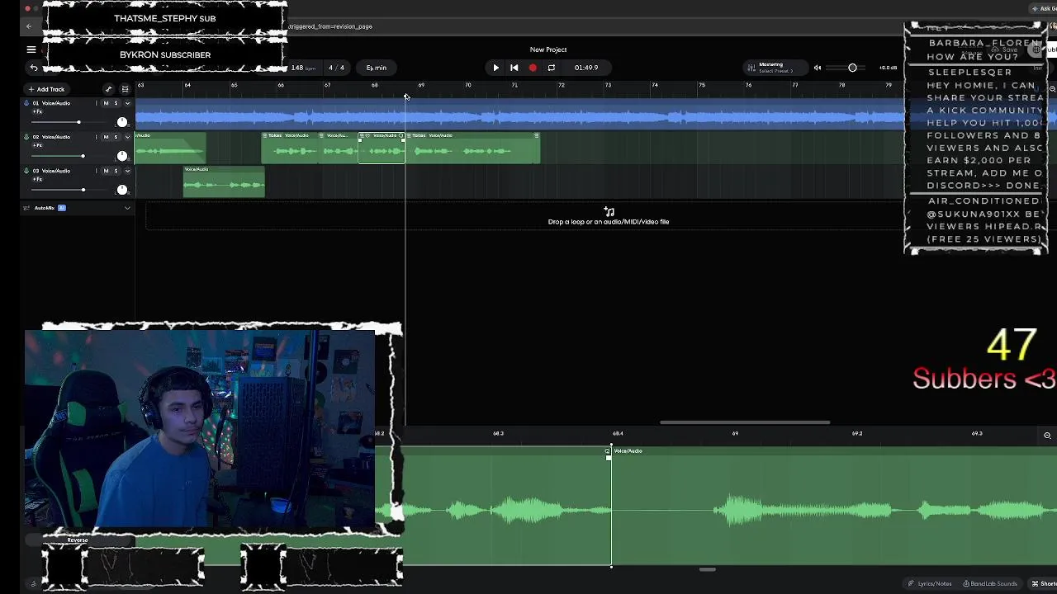
Task: Click the undo arrow button
Action: click(34, 68)
